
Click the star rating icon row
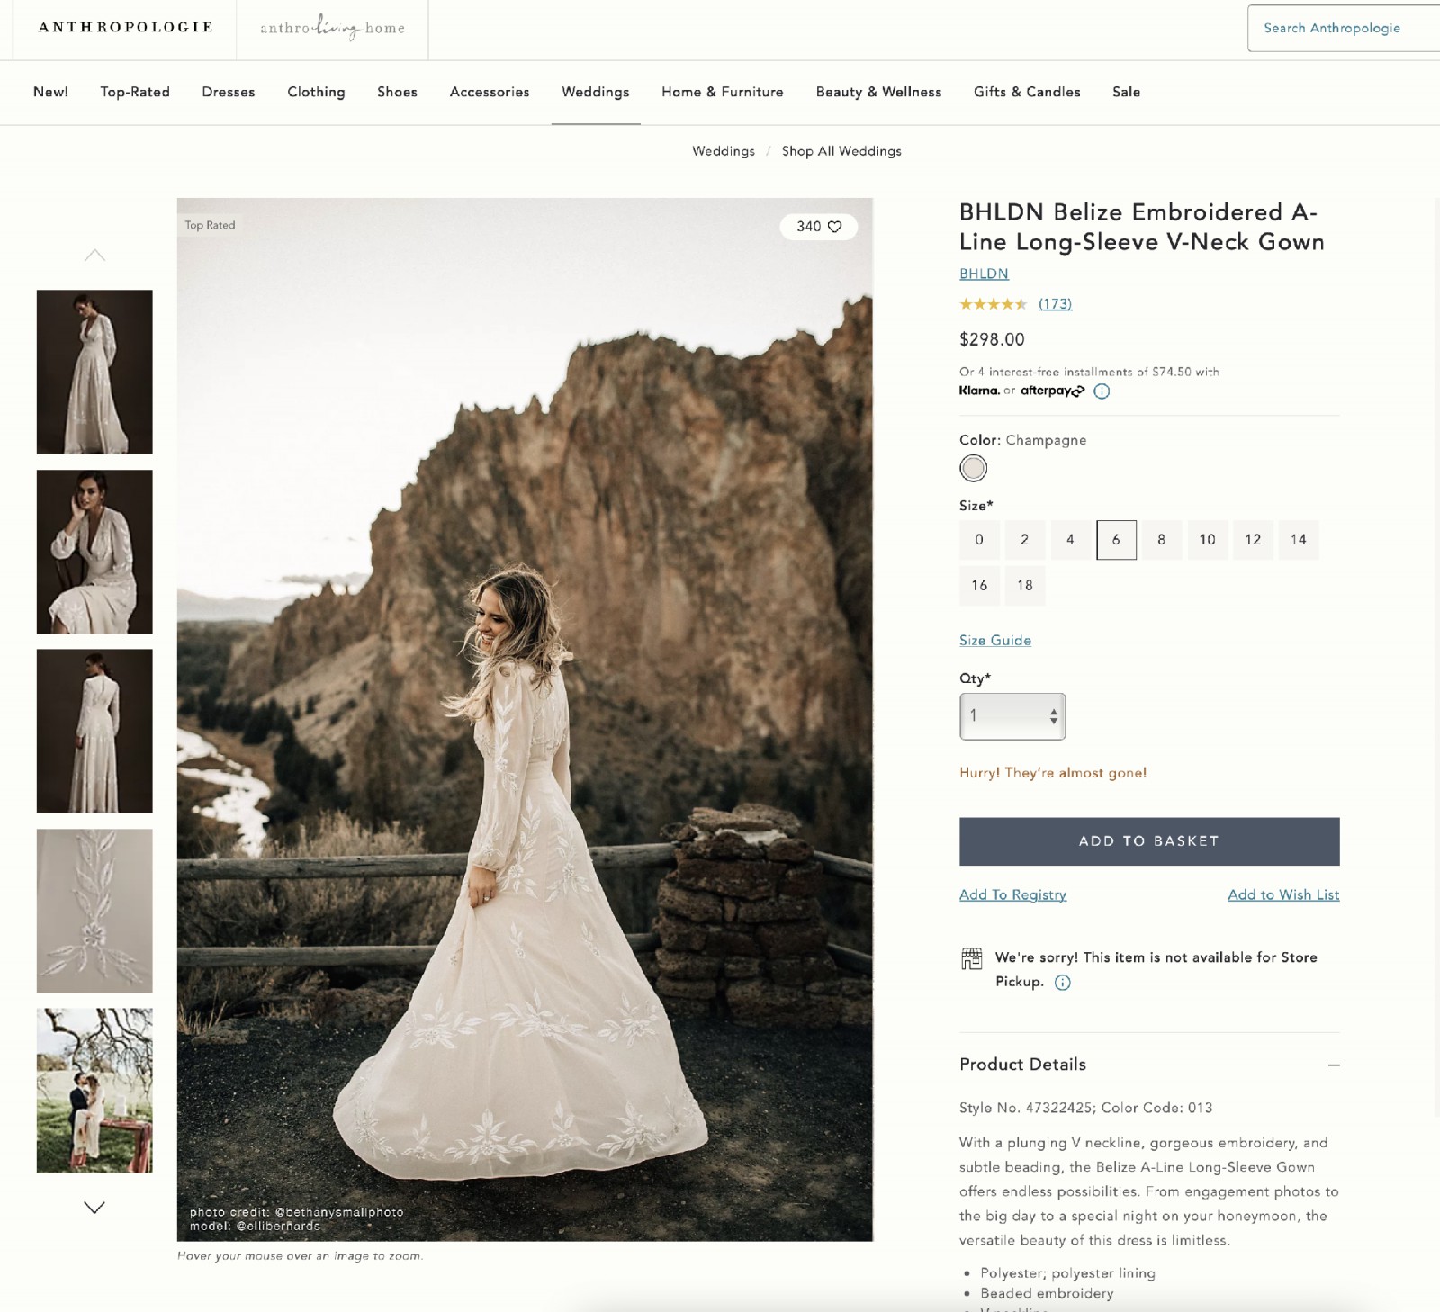(x=993, y=304)
